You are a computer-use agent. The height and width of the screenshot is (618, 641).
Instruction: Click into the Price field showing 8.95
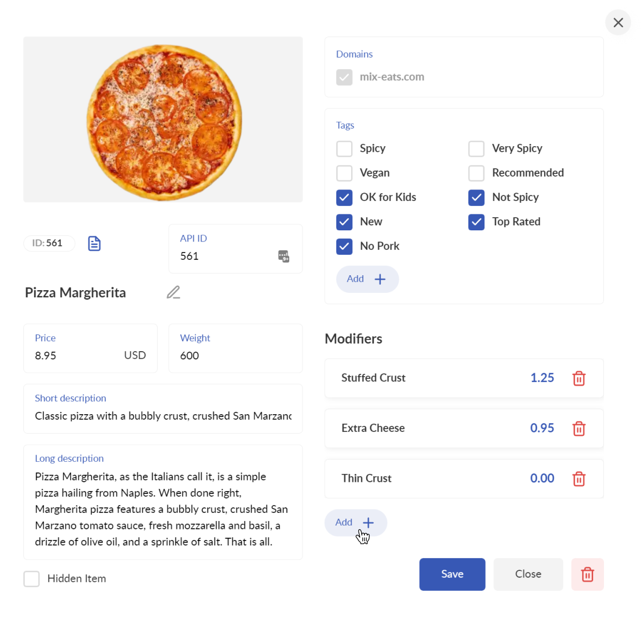pyautogui.click(x=90, y=348)
